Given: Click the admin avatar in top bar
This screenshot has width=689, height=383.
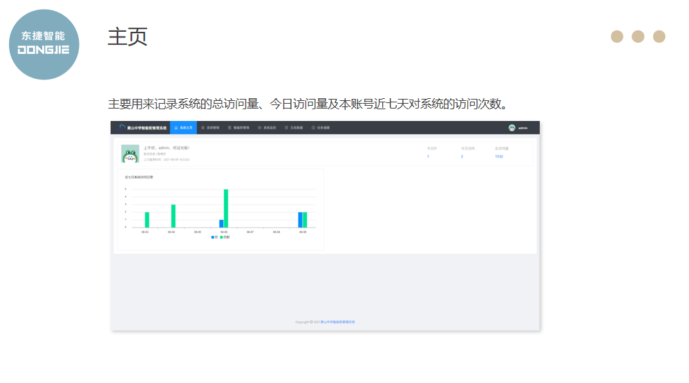Looking at the screenshot, I should 511,128.
